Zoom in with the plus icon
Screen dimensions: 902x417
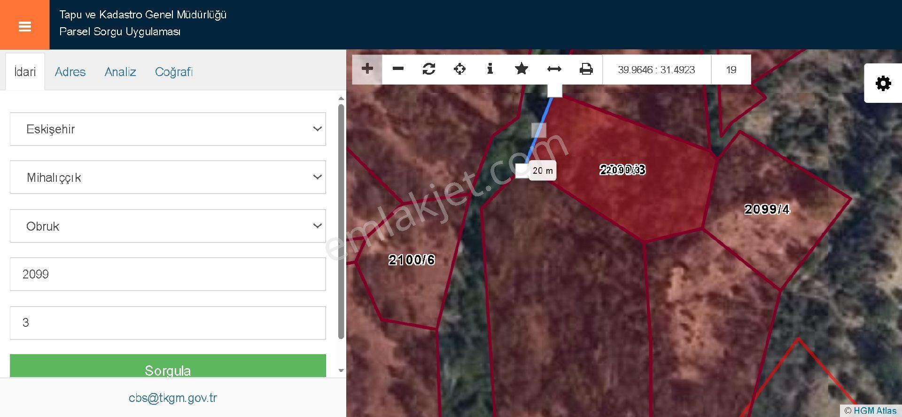(x=367, y=69)
